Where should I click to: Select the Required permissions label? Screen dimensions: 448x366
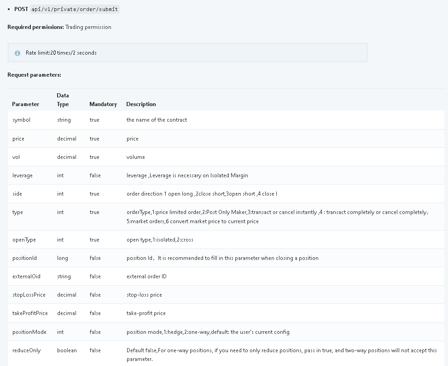pyautogui.click(x=35, y=27)
